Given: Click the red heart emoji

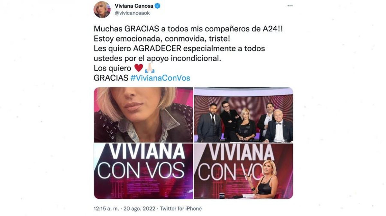Looking at the screenshot, I should [139, 68].
